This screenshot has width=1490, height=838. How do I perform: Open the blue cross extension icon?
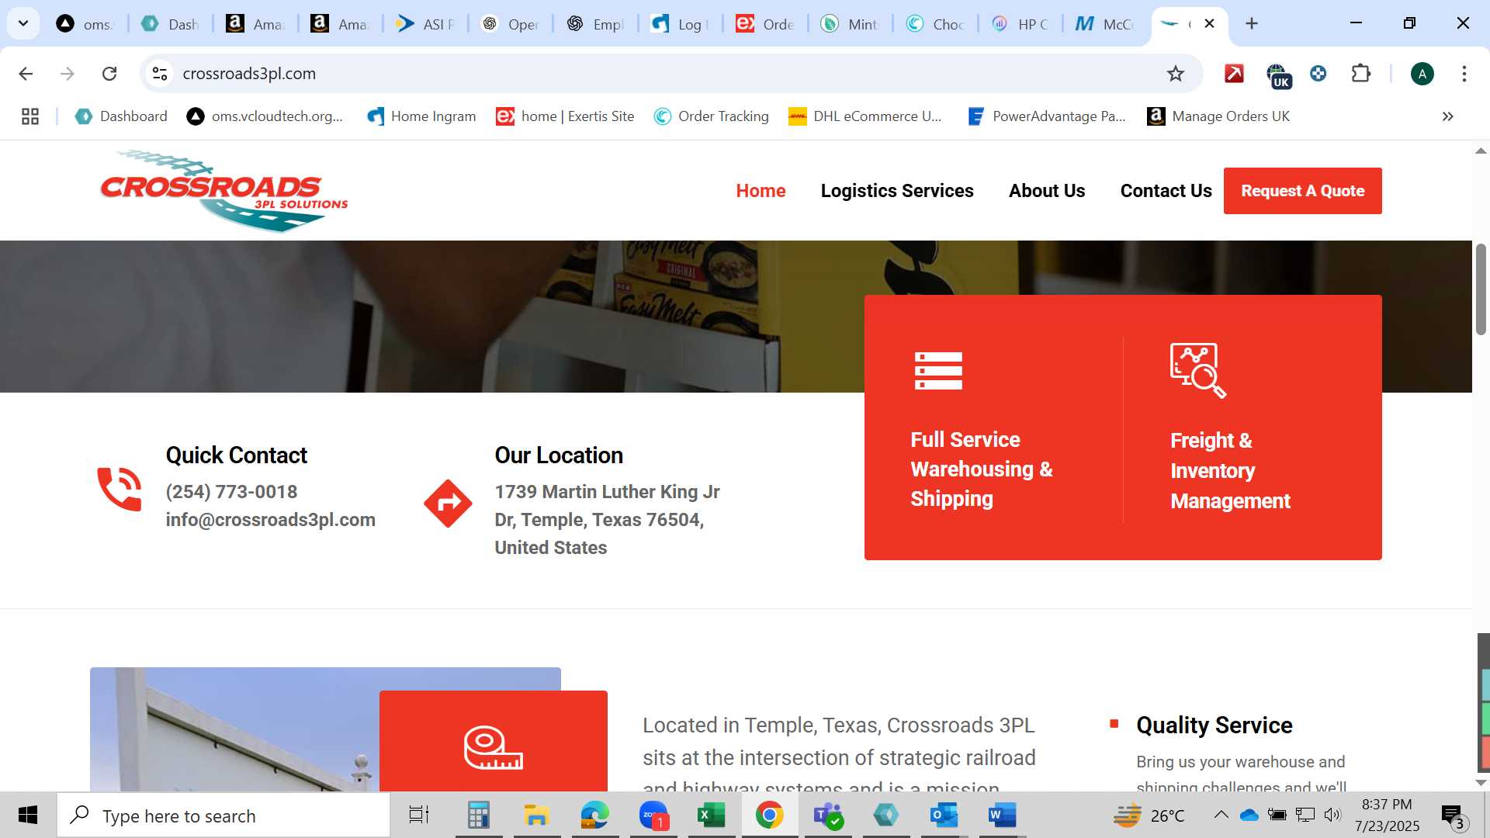[1318, 74]
